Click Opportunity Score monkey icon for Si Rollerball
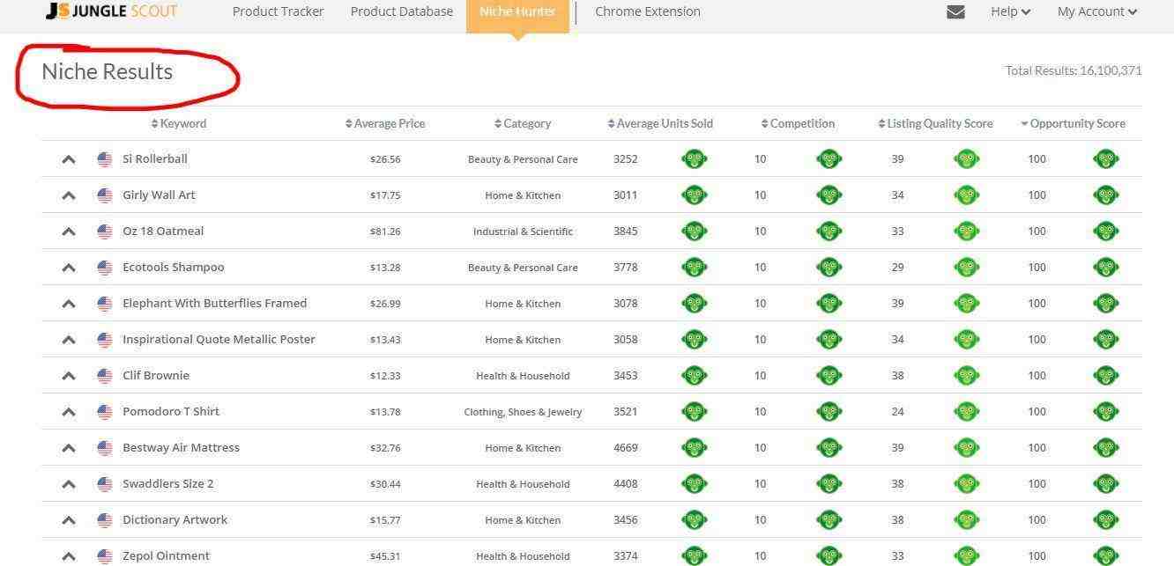1174x566 pixels. (x=1106, y=159)
